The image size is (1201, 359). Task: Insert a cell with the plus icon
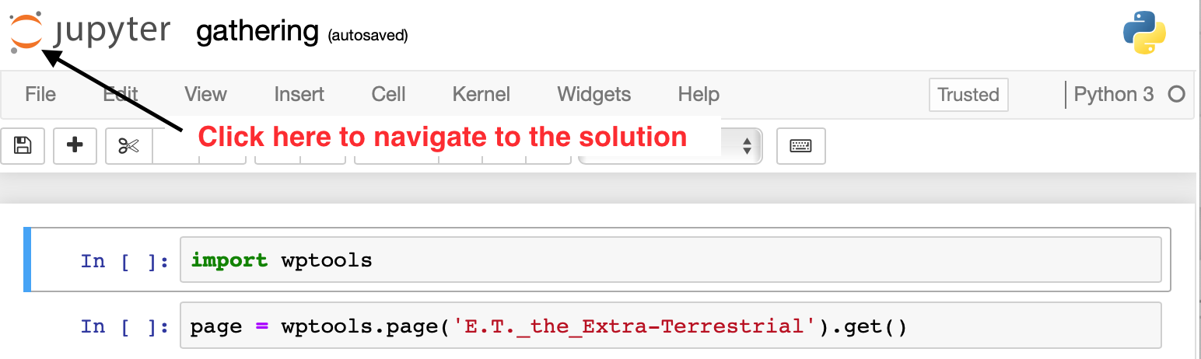click(75, 145)
